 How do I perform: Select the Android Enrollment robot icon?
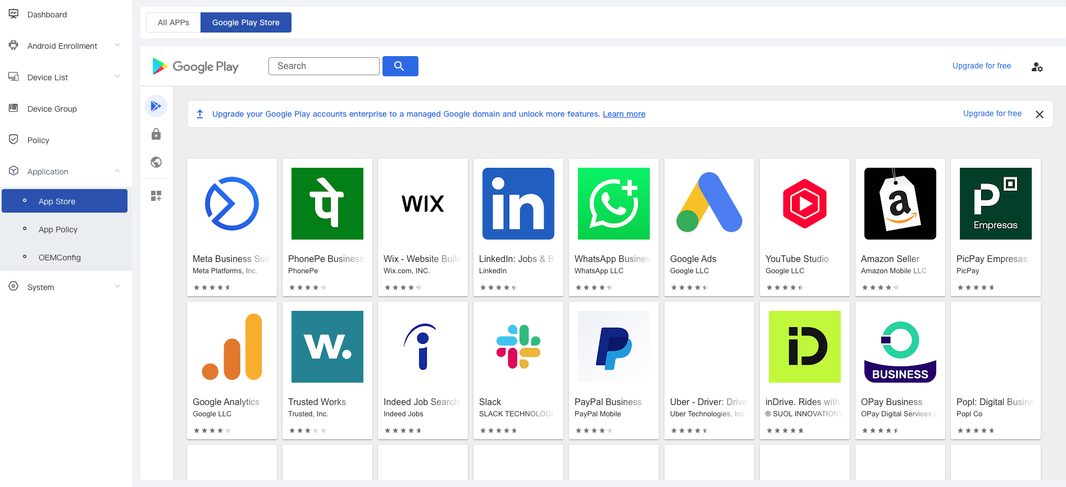[13, 45]
